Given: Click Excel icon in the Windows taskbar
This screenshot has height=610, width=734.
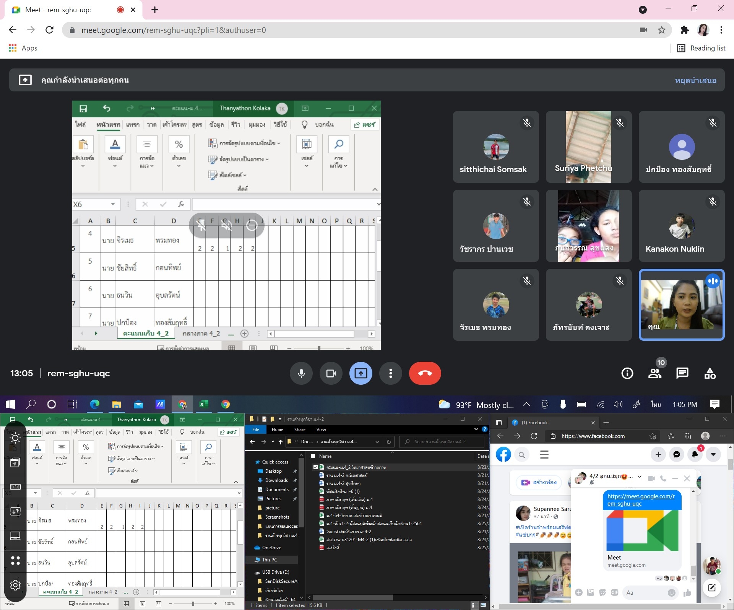Looking at the screenshot, I should click(204, 404).
